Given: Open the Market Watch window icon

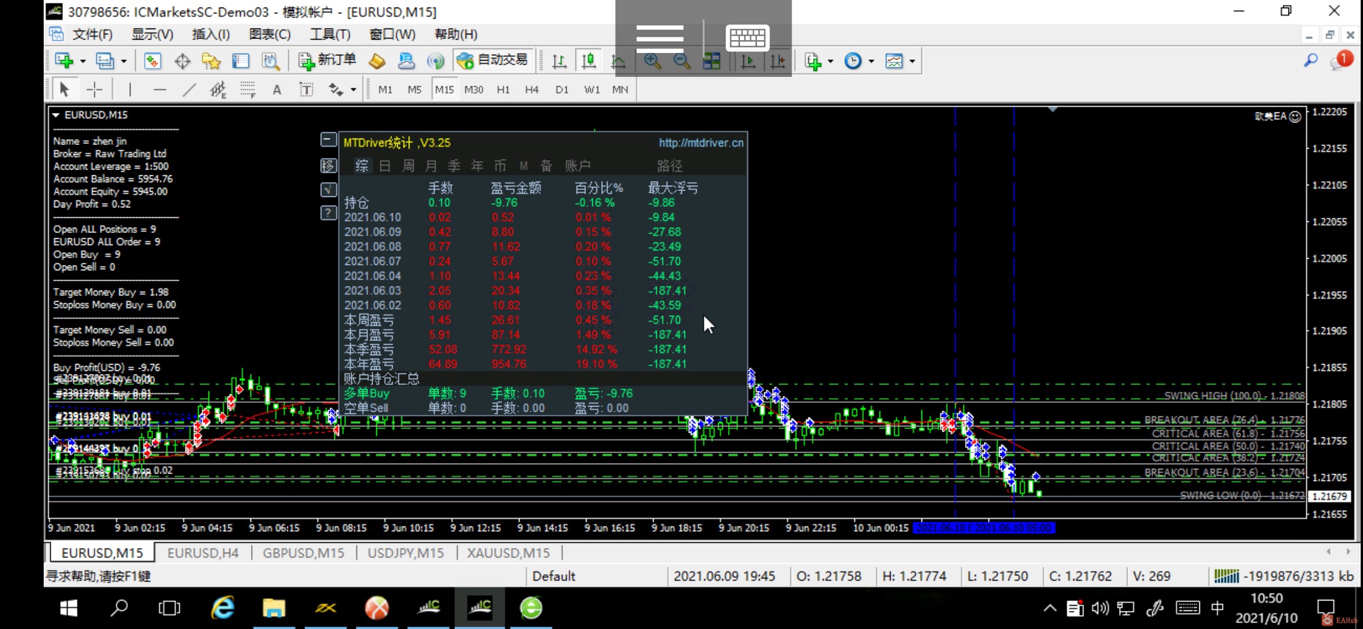Looking at the screenshot, I should 153,61.
